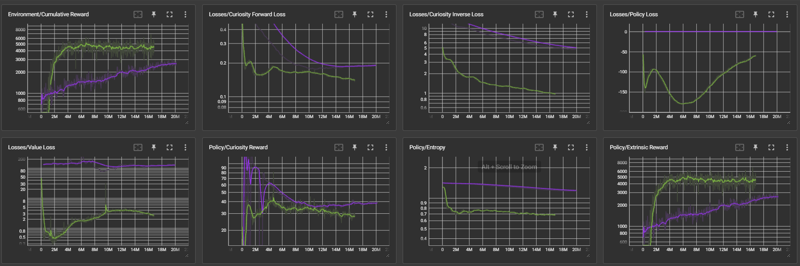Pin the Losses/Policy Loss card
The height and width of the screenshot is (266, 800).
[756, 14]
